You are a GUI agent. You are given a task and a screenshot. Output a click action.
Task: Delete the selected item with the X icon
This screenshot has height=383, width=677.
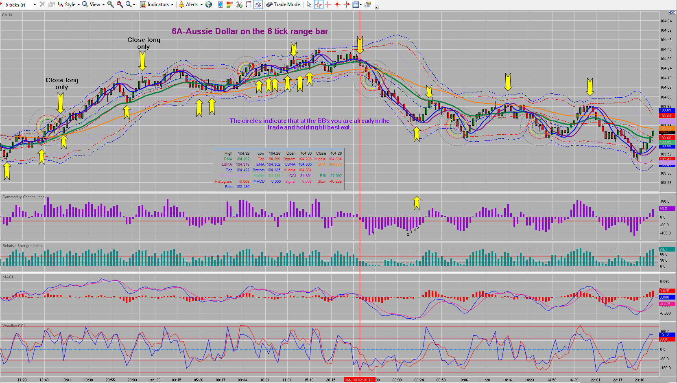[42, 4]
